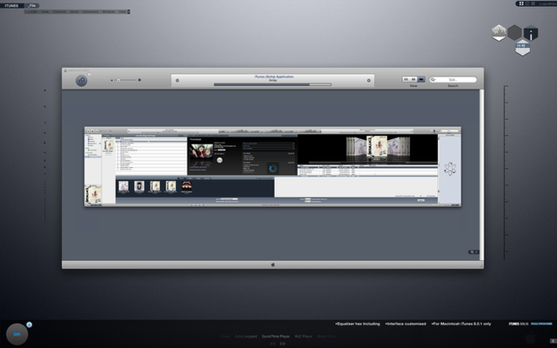Click the high-volume speaker icon
This screenshot has height=348, width=557.
[139, 80]
